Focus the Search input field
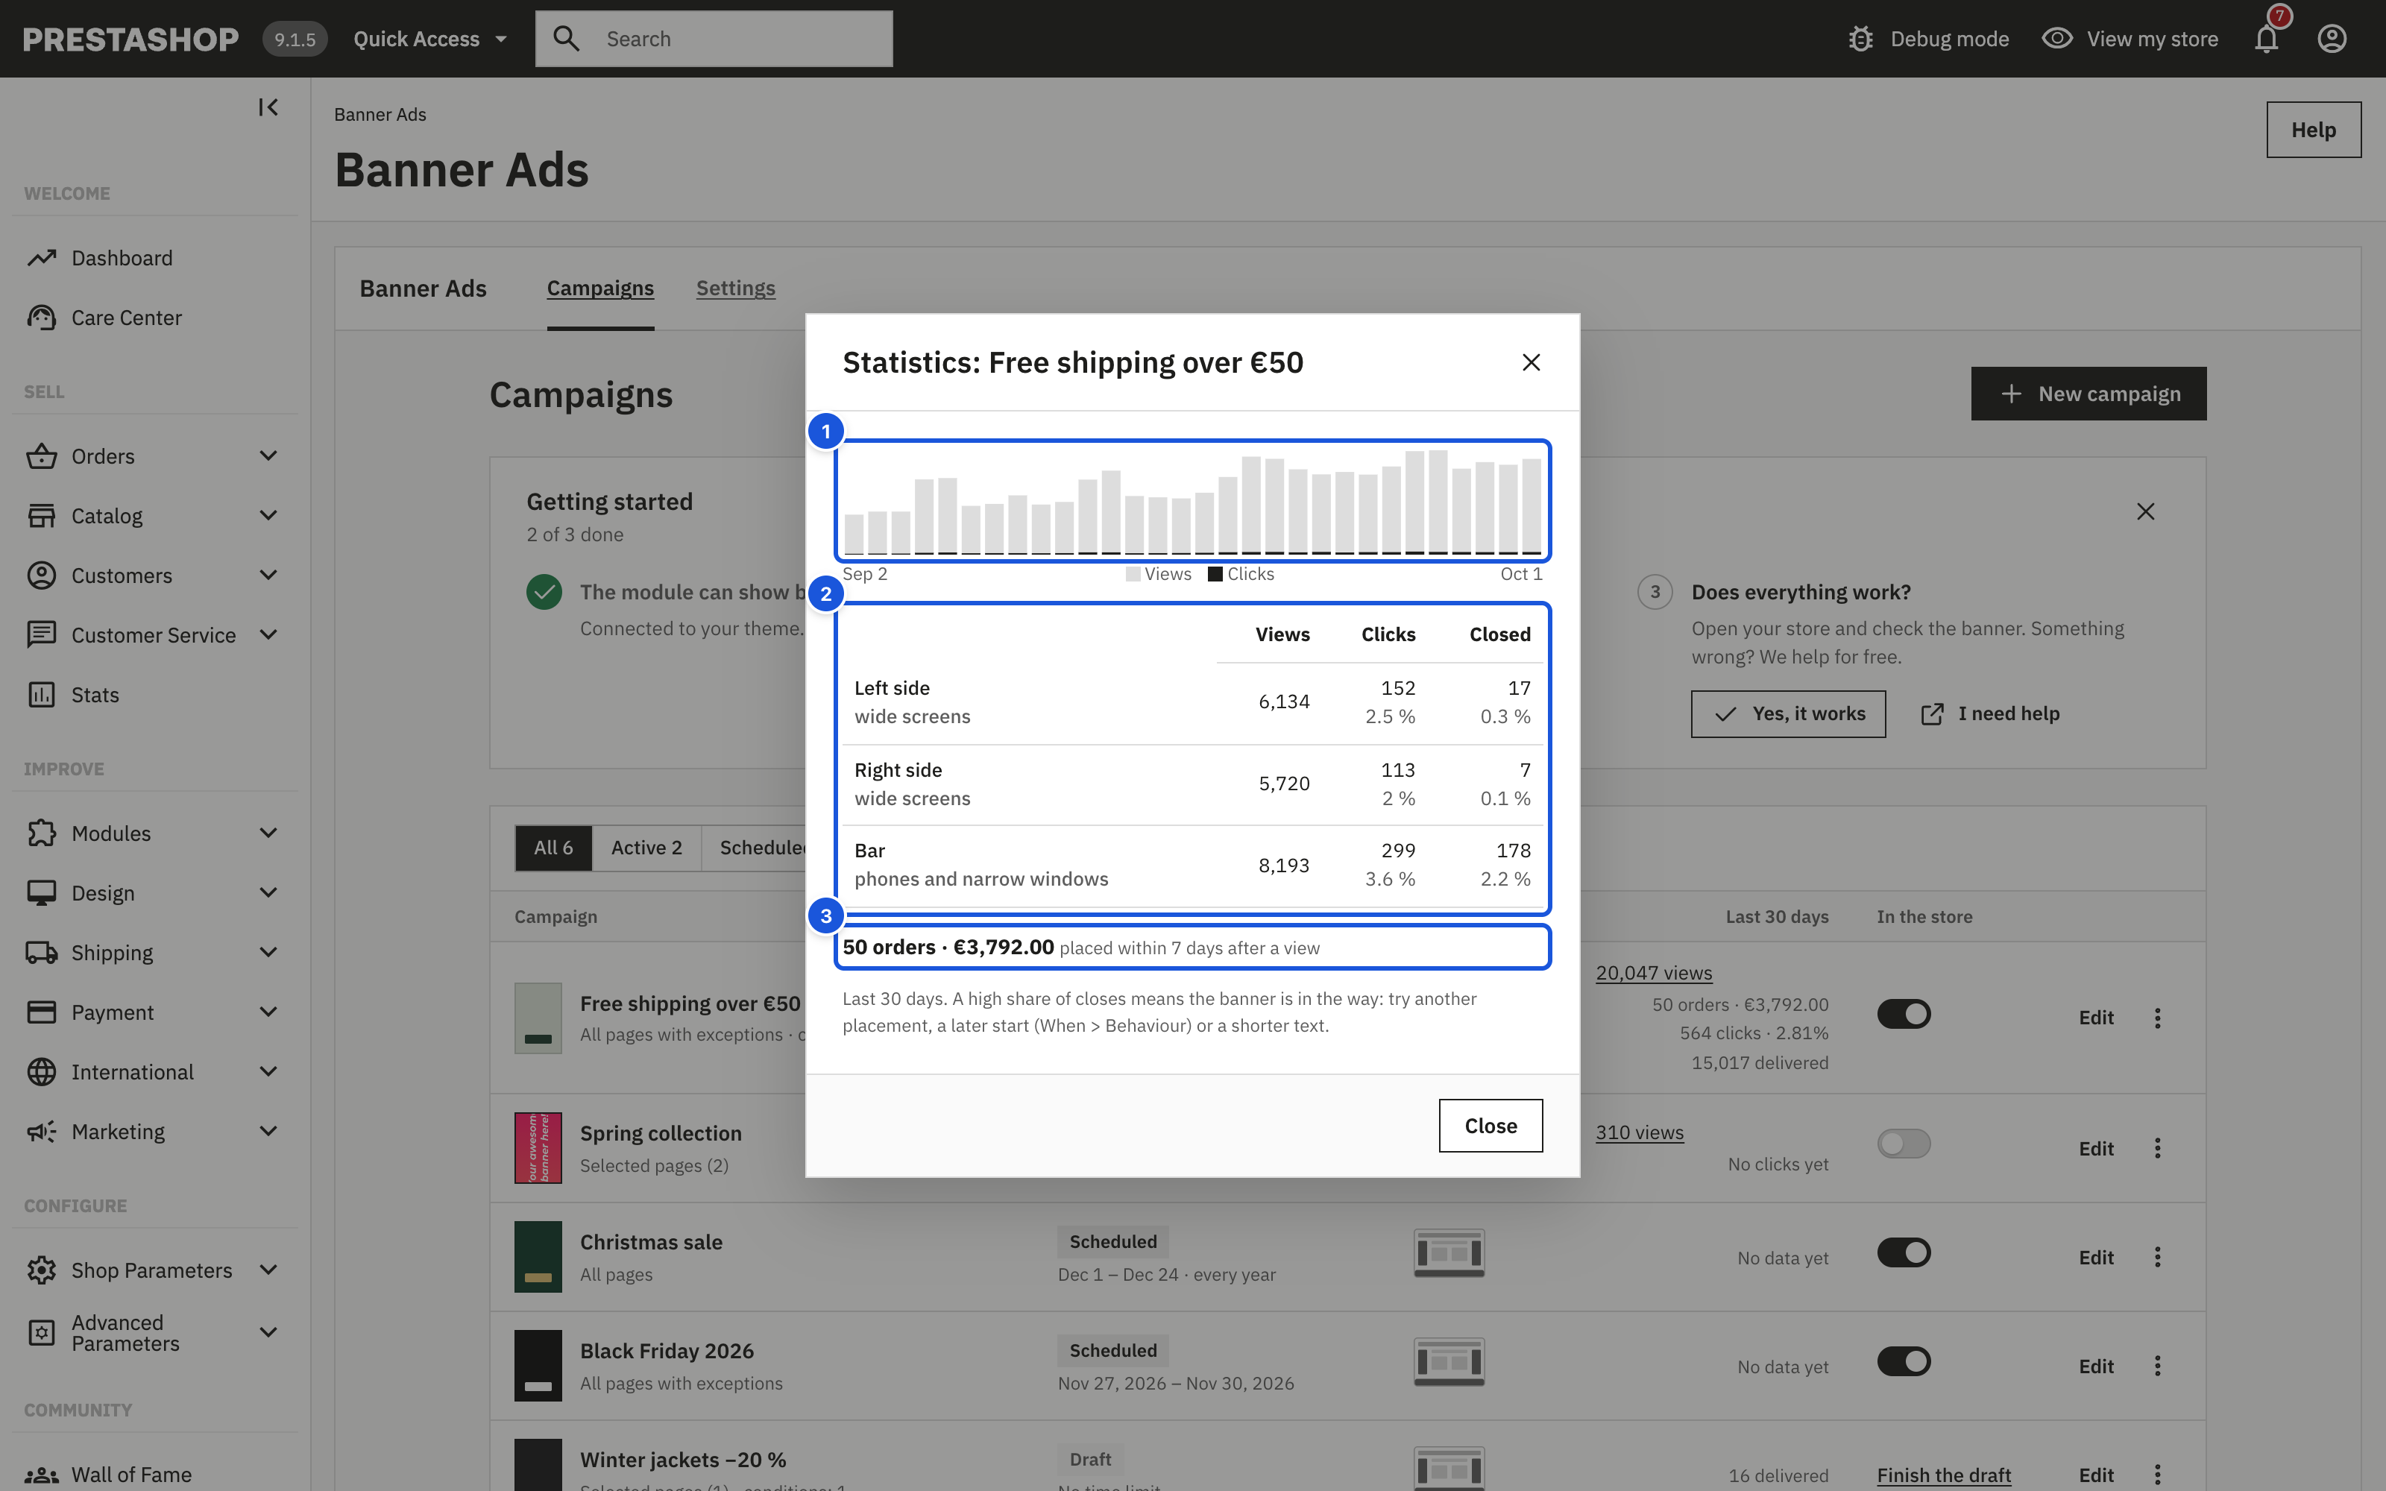The image size is (2386, 1491). coord(714,39)
